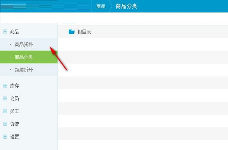Click the 商品分类 title in the header
Viewport: 228px width, 150px height.
(127, 6)
